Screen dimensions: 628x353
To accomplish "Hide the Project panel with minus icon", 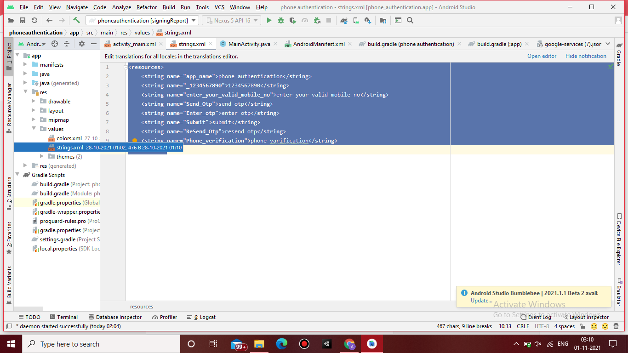I will (x=94, y=44).
